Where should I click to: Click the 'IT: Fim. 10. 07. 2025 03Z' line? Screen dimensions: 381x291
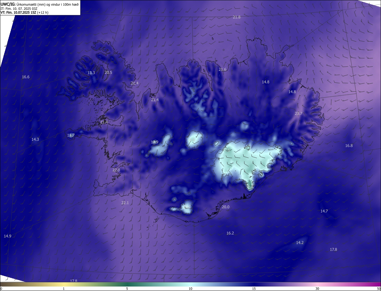pyautogui.click(x=19, y=8)
